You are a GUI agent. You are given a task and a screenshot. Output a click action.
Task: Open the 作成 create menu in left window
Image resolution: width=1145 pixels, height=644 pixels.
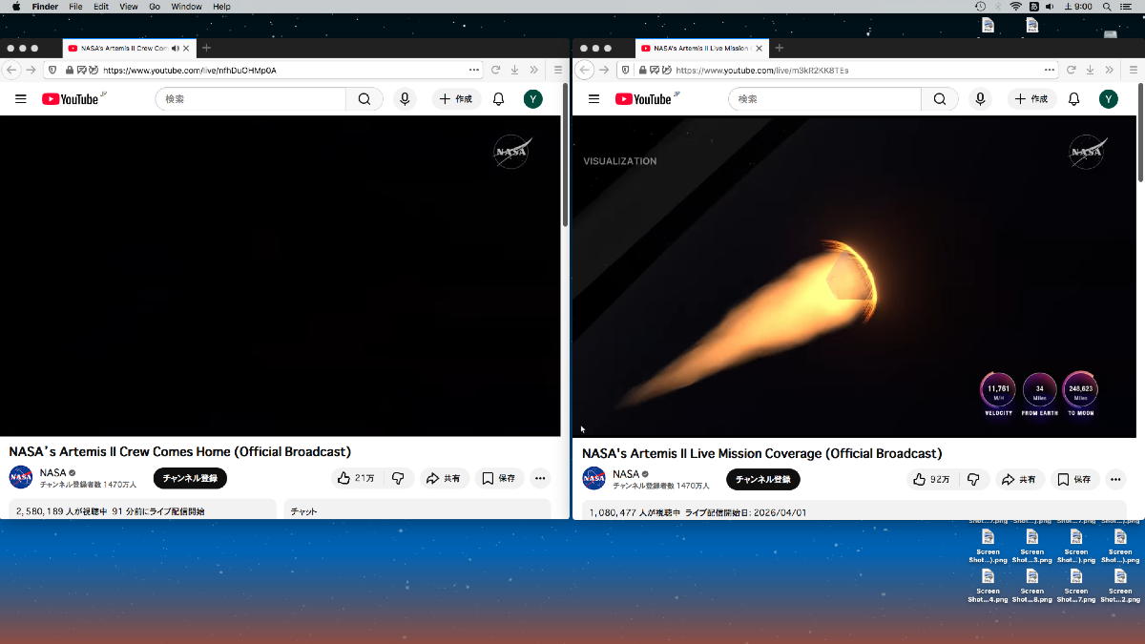(456, 99)
